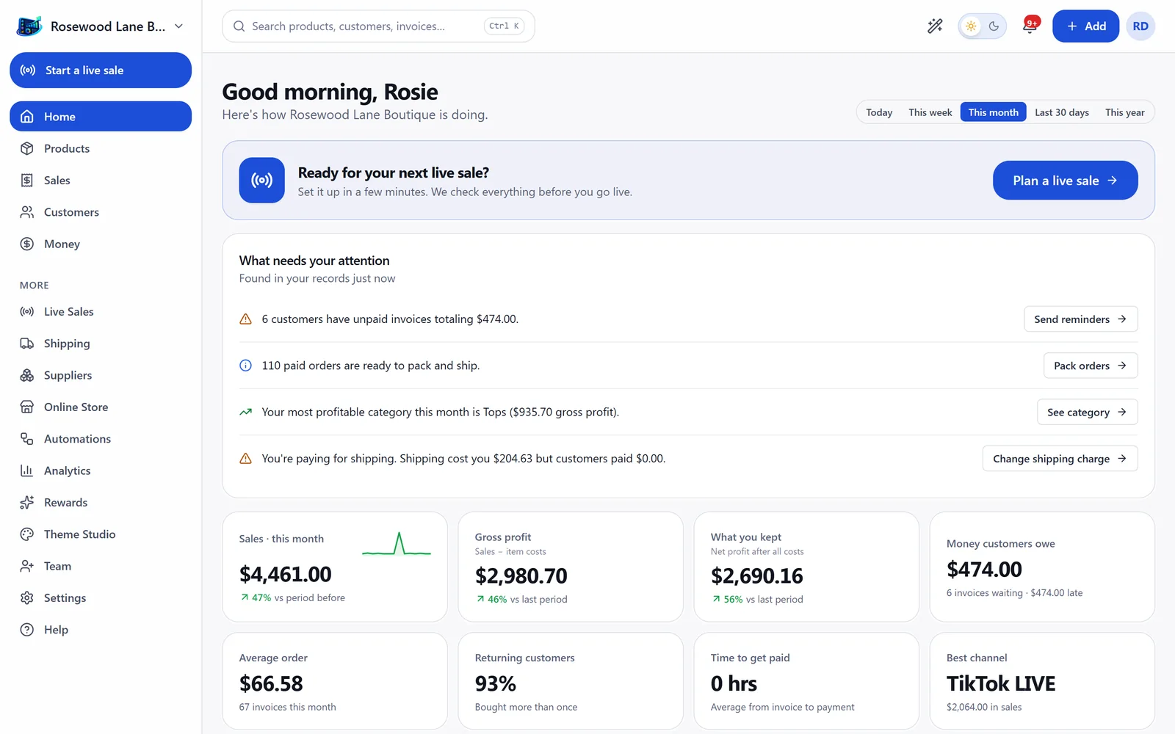Open Suppliers boxes icon in sidebar
The height and width of the screenshot is (734, 1175).
click(27, 375)
